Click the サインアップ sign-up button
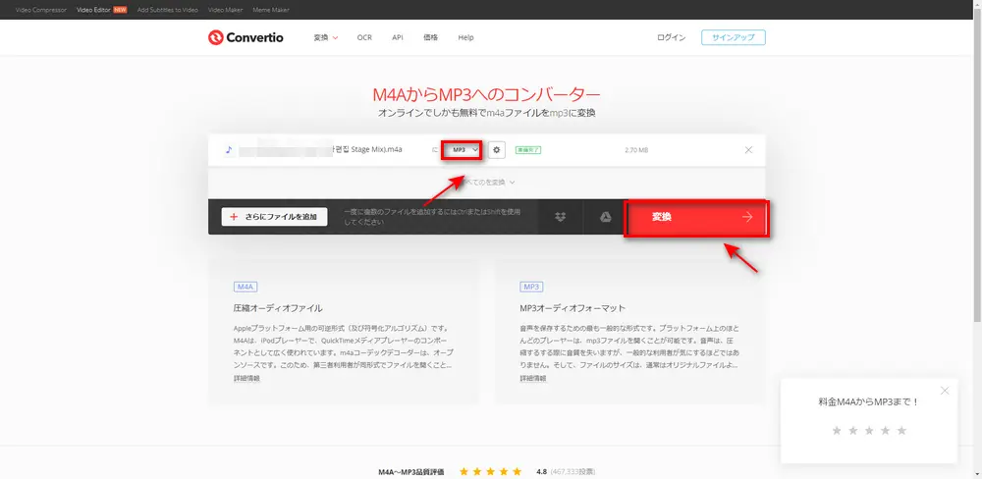Viewport: 982px width, 479px height. coord(733,37)
